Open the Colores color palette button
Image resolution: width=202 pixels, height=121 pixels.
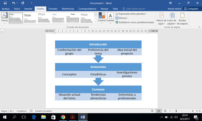click(102, 18)
